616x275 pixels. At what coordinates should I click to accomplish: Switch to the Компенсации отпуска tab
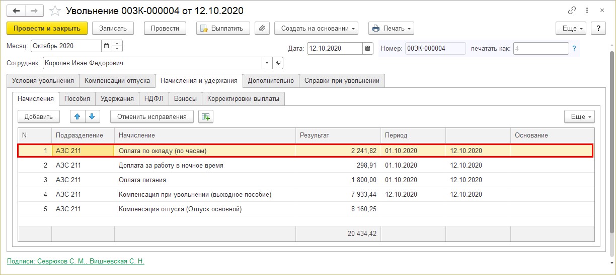pos(117,80)
